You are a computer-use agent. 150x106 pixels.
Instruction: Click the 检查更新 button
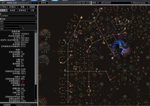tap(7, 105)
